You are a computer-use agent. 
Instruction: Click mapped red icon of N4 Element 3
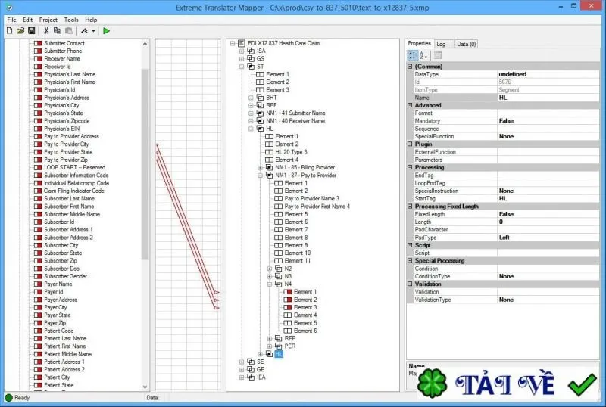point(288,307)
